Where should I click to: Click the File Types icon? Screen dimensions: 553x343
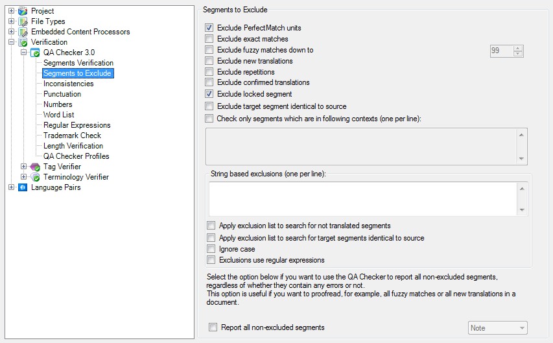[x=23, y=21]
